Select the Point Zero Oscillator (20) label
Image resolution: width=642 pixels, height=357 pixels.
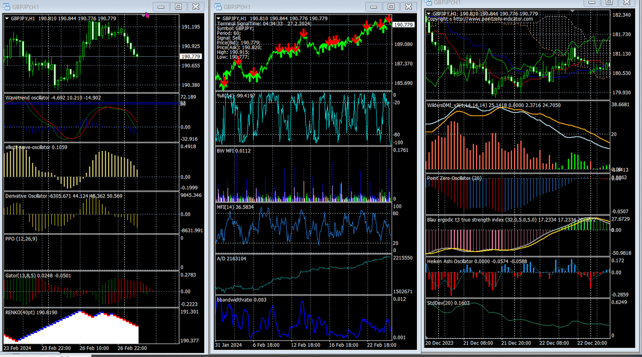[455, 178]
